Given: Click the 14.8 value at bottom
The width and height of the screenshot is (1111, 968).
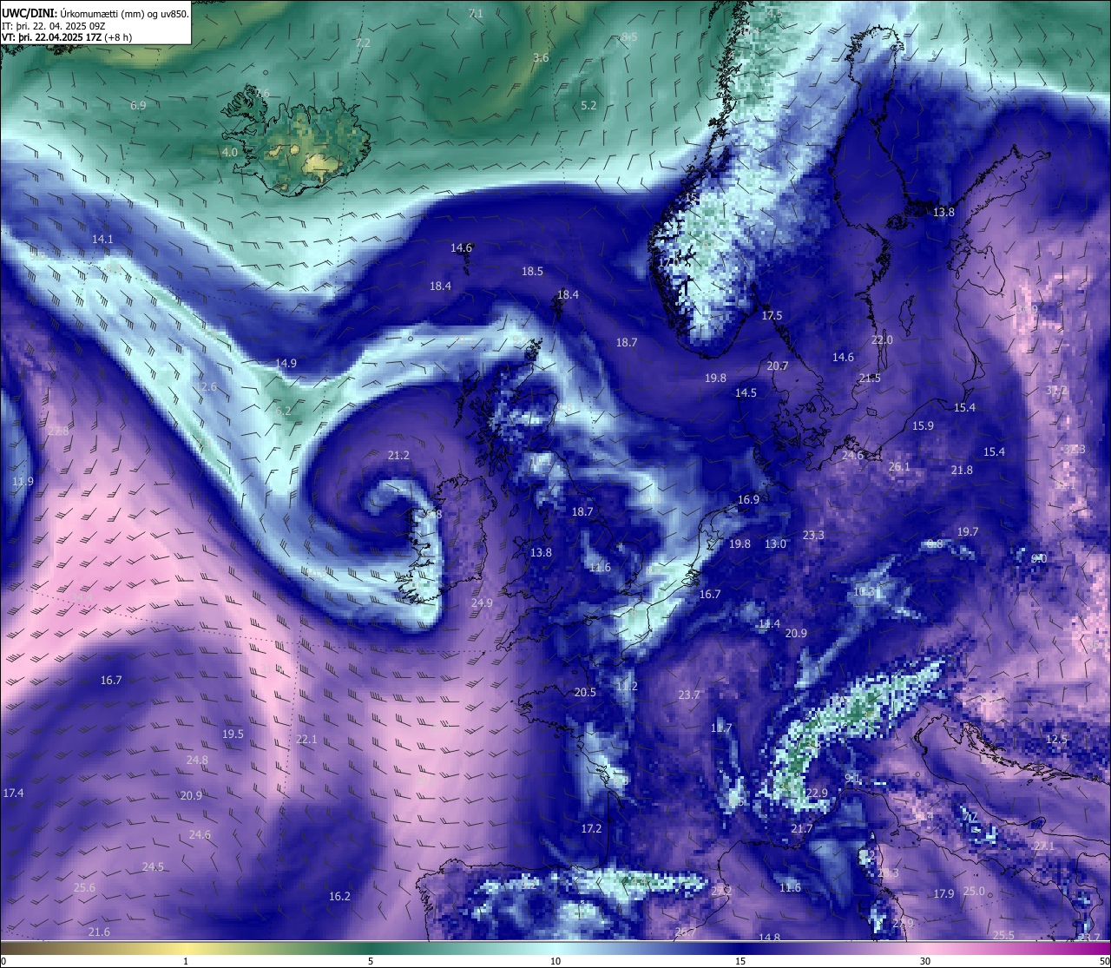Looking at the screenshot, I should click(769, 938).
